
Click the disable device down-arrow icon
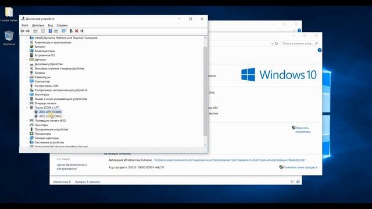tap(82, 31)
